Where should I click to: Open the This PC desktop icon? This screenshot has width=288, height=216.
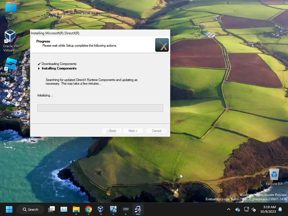point(11,12)
